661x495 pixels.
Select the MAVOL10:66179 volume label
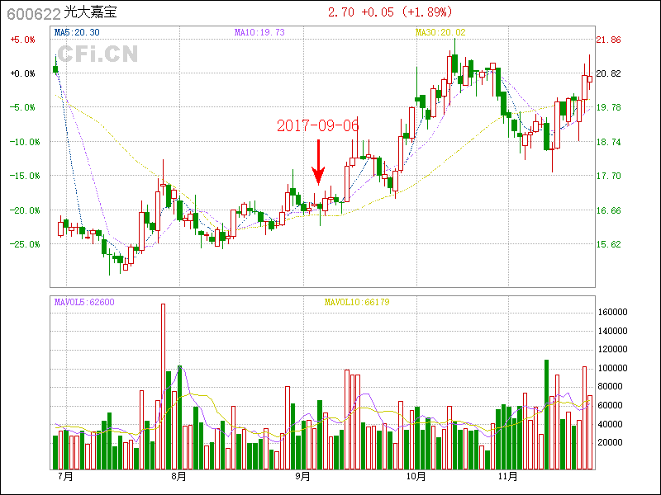coord(357,302)
